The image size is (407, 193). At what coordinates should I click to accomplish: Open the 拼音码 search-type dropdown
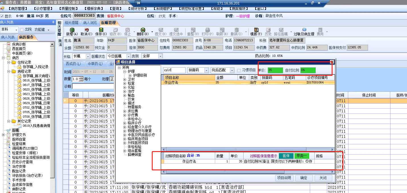coord(206,70)
